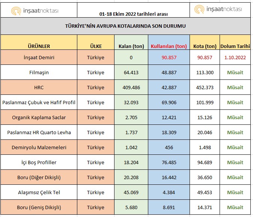253x217 pixels.
Task: Select the İçi Boş Profiller cell
Action: click(39, 162)
